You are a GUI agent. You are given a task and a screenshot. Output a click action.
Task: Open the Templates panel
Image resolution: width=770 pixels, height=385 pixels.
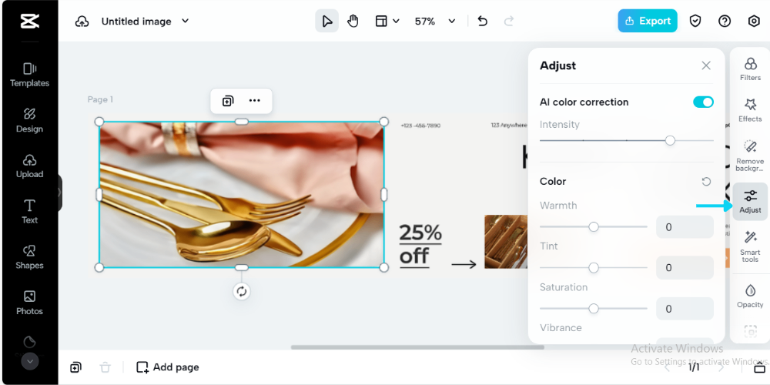[29, 75]
